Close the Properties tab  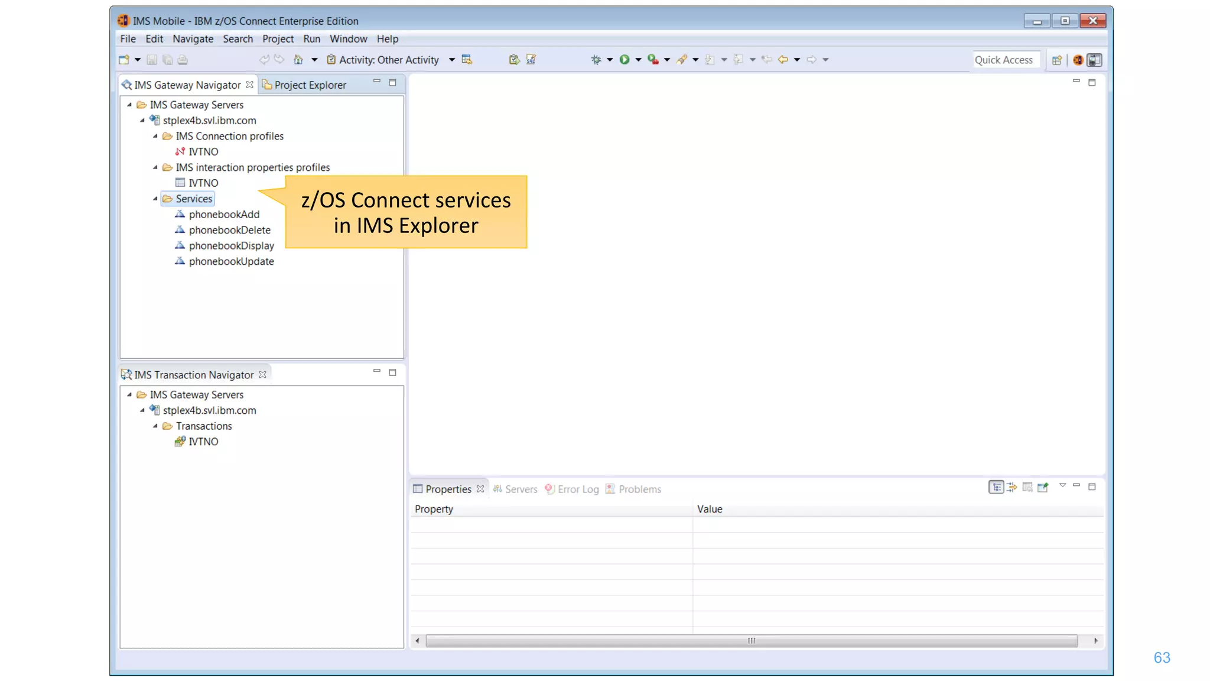pos(480,489)
